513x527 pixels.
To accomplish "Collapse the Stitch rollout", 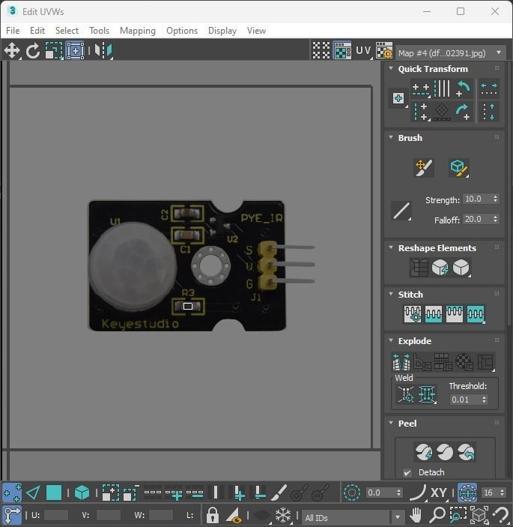I will click(x=391, y=294).
